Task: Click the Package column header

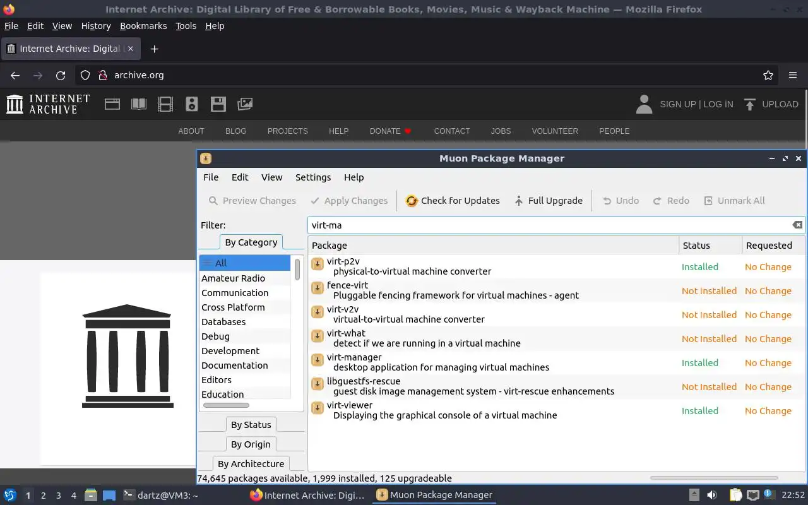Action: click(x=493, y=246)
